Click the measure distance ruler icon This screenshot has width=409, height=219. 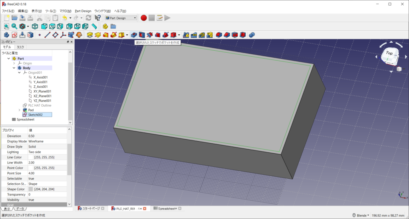click(94, 26)
